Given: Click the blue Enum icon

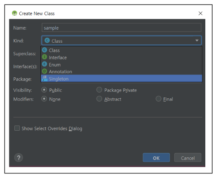Looking at the screenshot, I should tap(44, 64).
